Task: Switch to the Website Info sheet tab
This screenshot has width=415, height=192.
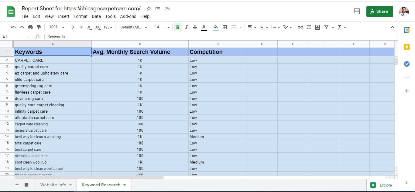Action: (53, 185)
